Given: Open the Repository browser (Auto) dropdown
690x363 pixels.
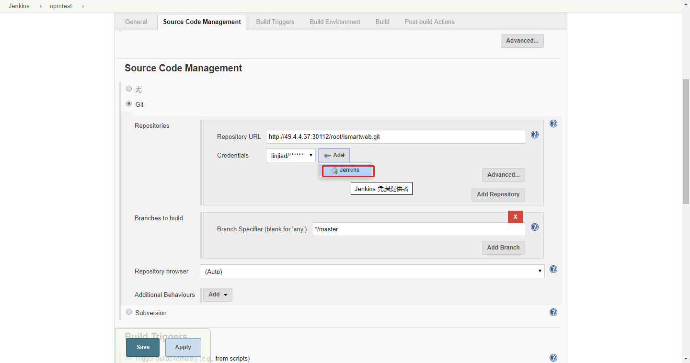Looking at the screenshot, I should pyautogui.click(x=372, y=271).
